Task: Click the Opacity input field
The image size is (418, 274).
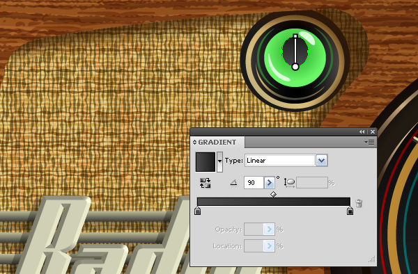Action: click(254, 229)
